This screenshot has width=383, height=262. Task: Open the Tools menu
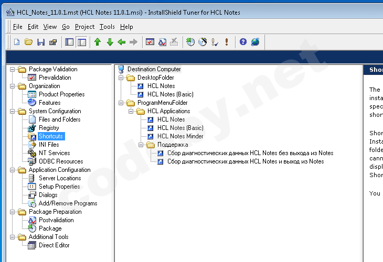coord(107,27)
